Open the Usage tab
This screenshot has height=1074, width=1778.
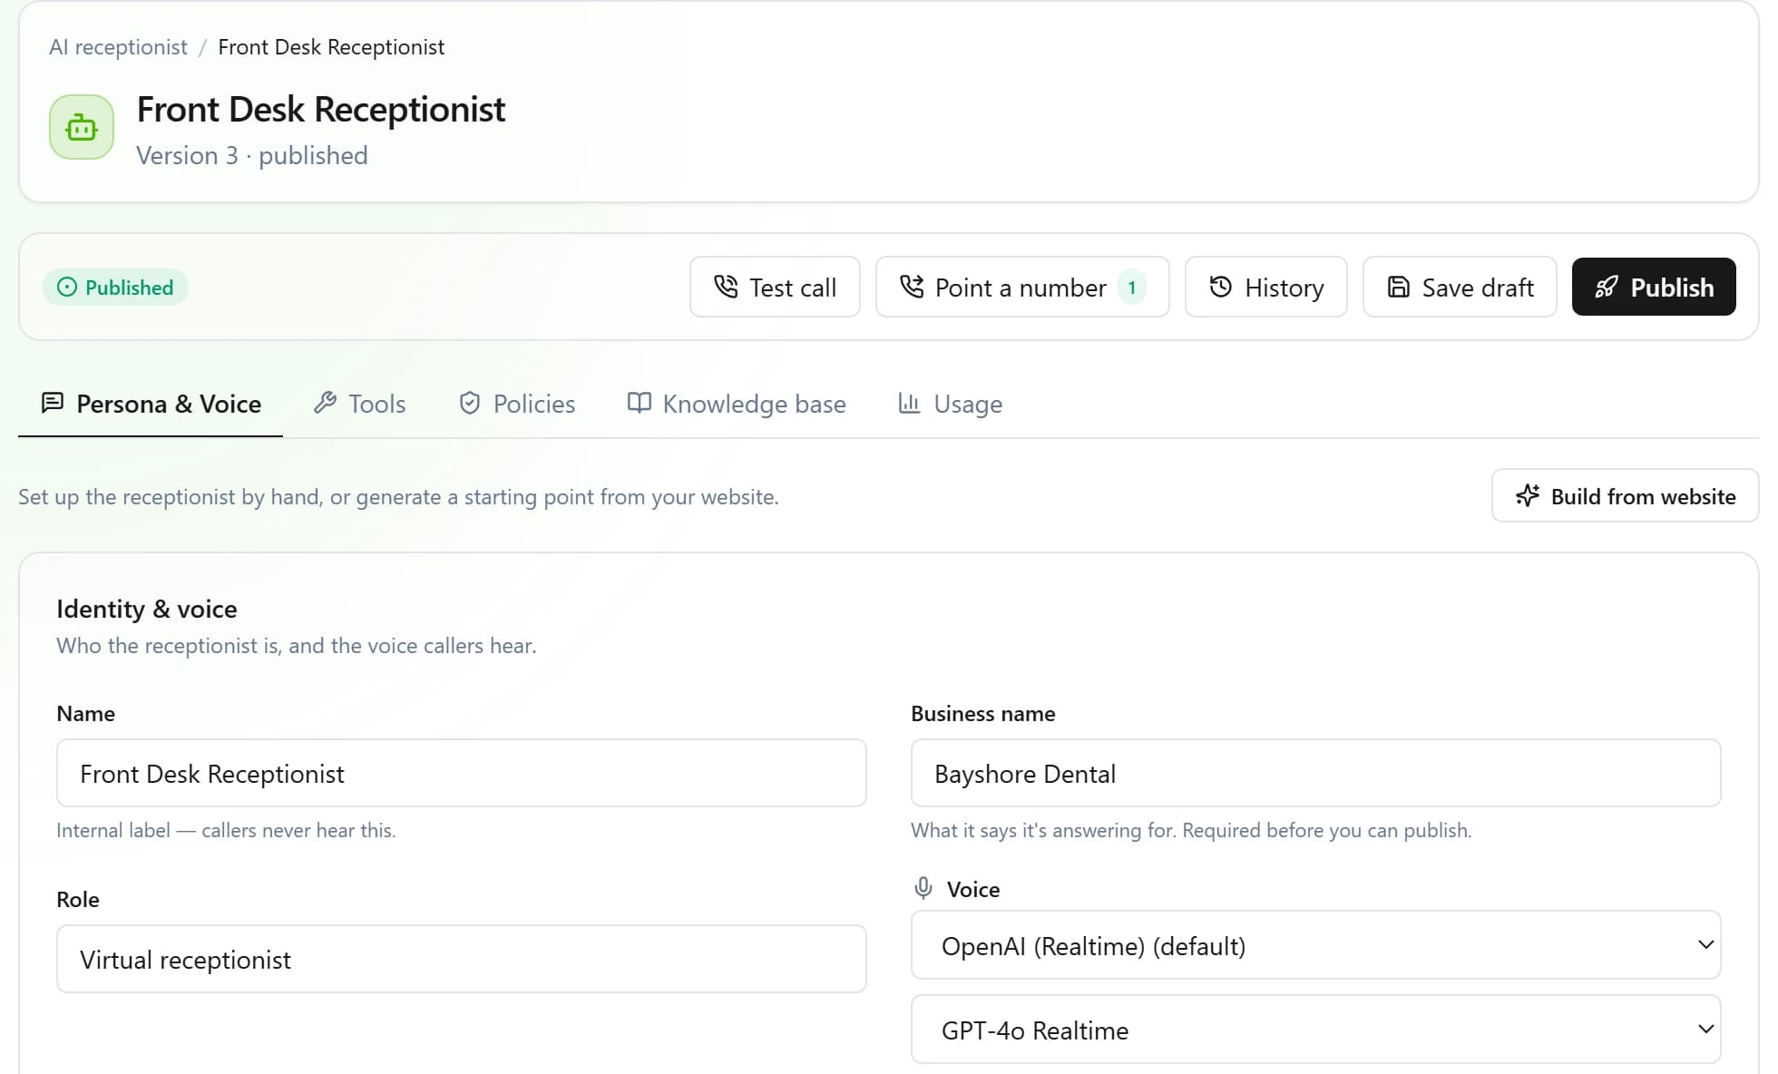coord(951,404)
